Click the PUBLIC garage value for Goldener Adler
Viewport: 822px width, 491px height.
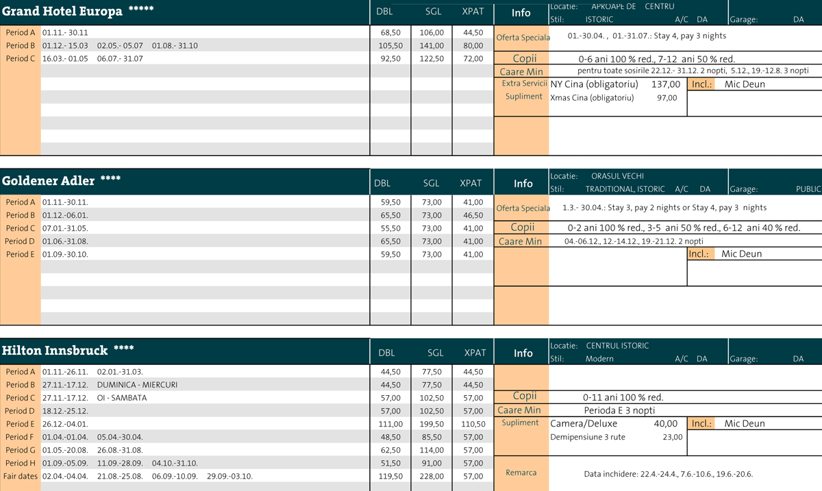tap(808, 189)
